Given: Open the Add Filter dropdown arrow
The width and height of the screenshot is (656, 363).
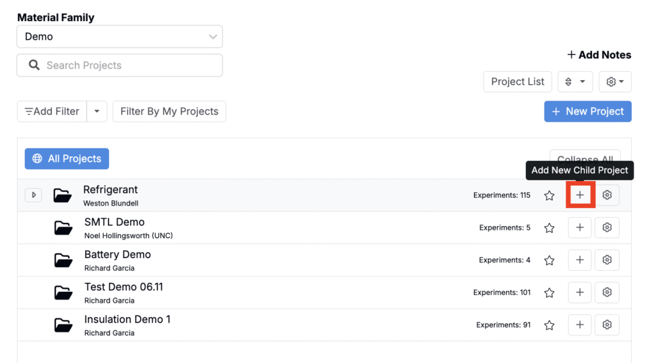Looking at the screenshot, I should 97,111.
